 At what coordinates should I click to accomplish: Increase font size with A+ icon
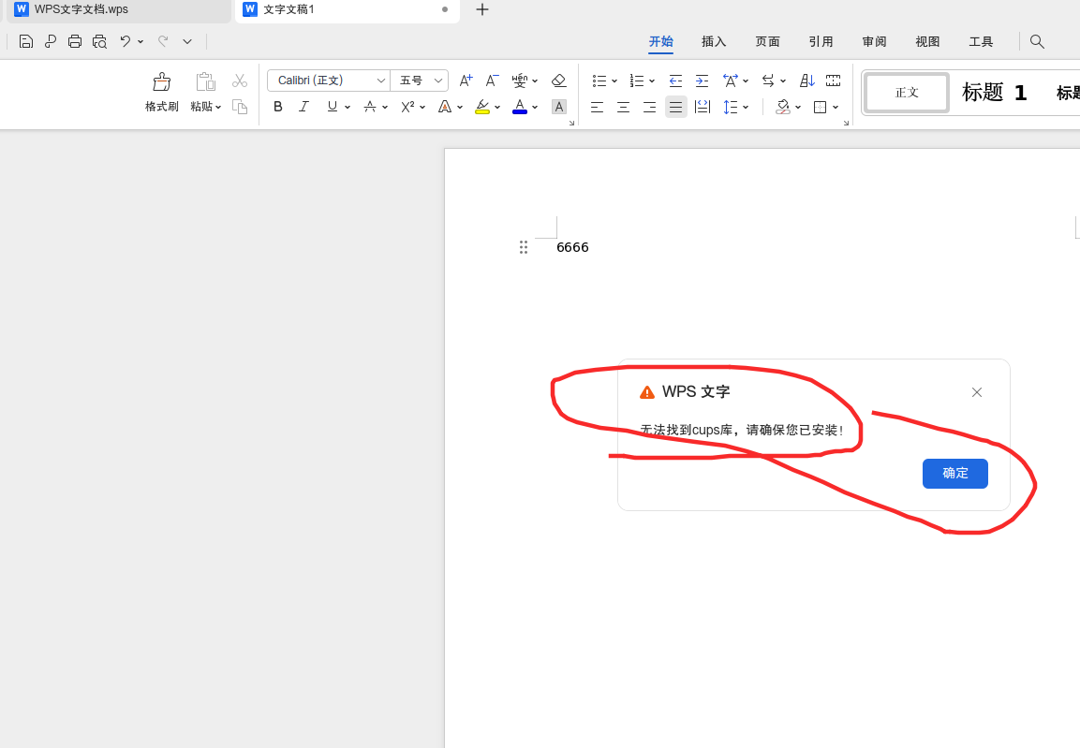click(x=466, y=81)
